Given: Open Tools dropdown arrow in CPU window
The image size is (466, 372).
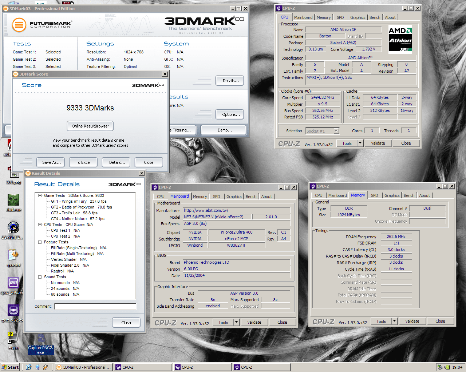Looking at the screenshot, I should point(360,143).
